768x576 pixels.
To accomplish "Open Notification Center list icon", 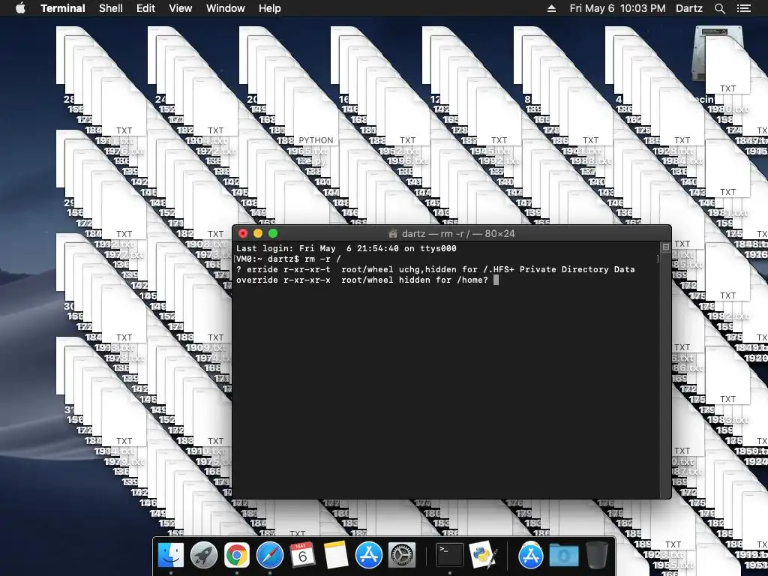I will pos(743,8).
